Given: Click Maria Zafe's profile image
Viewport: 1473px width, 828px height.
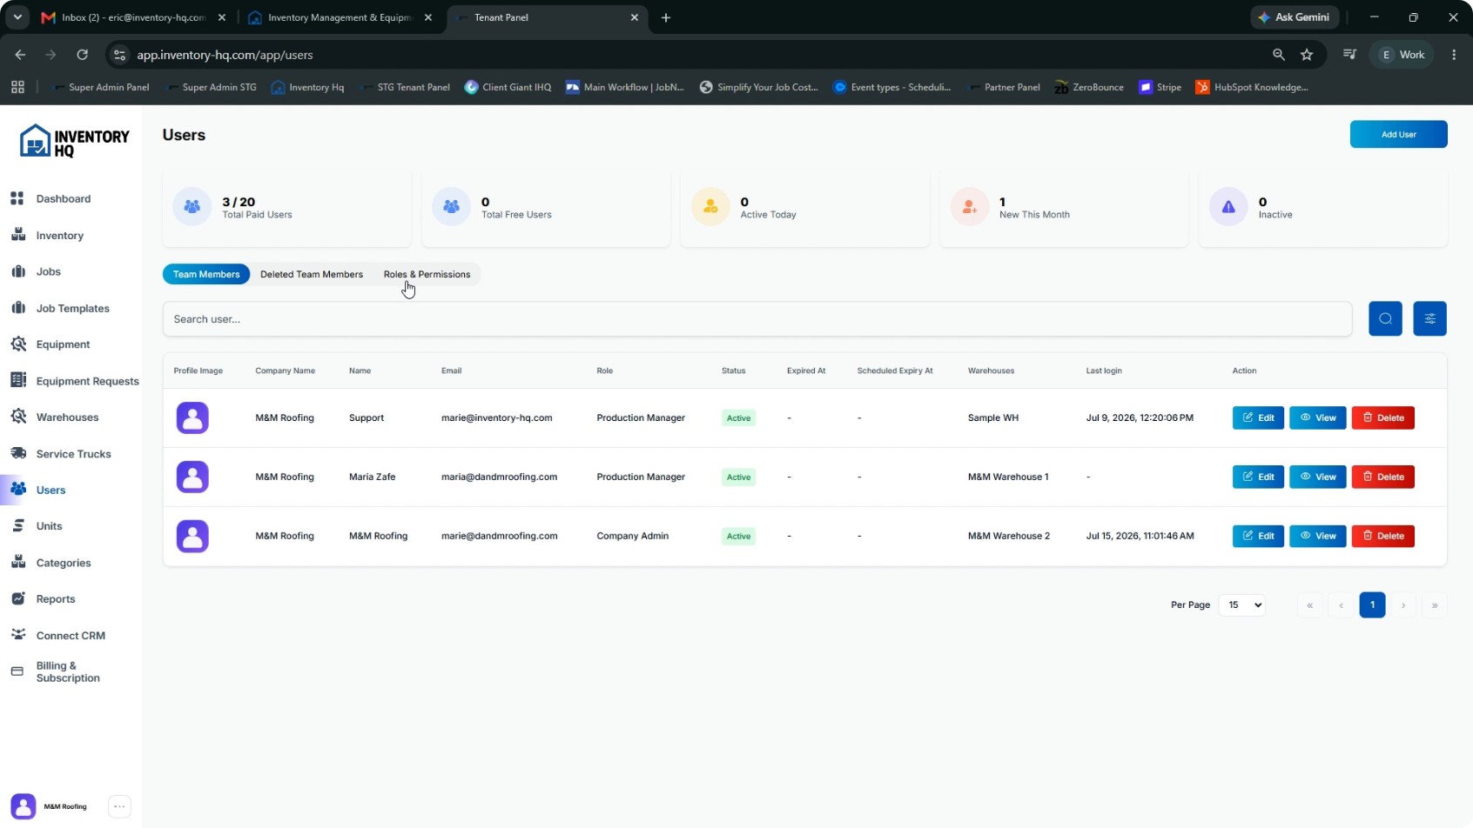Looking at the screenshot, I should (x=192, y=477).
